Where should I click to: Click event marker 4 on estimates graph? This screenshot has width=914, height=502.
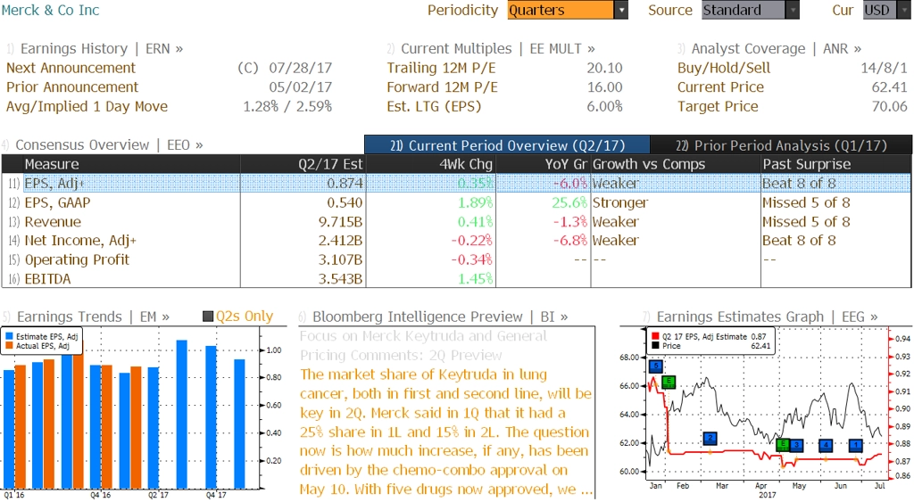[x=826, y=445]
